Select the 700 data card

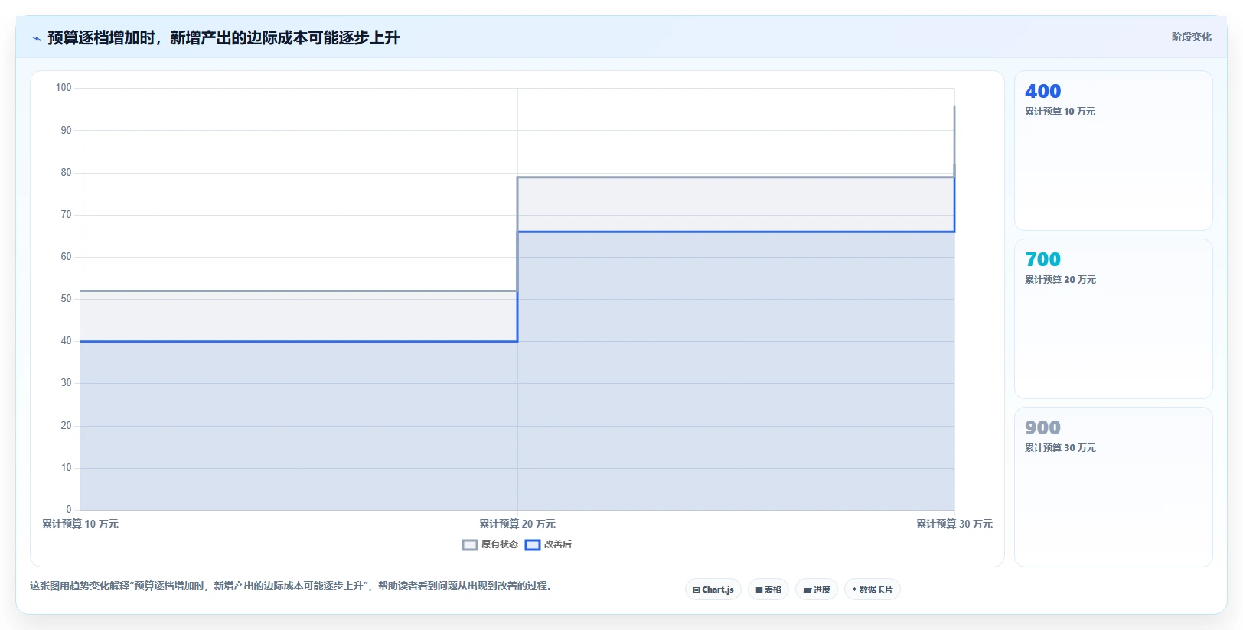(x=1114, y=319)
